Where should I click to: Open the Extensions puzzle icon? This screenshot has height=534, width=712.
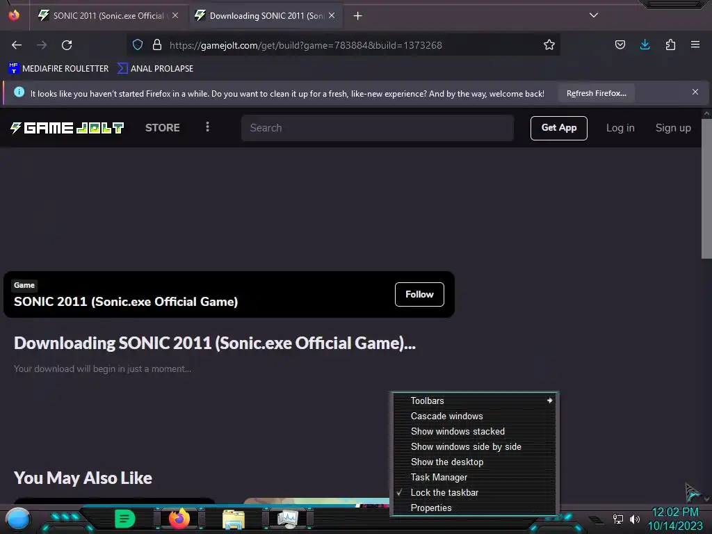[x=670, y=44]
